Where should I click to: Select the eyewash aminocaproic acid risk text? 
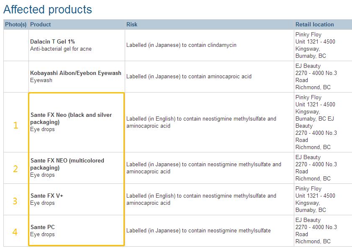(189, 77)
